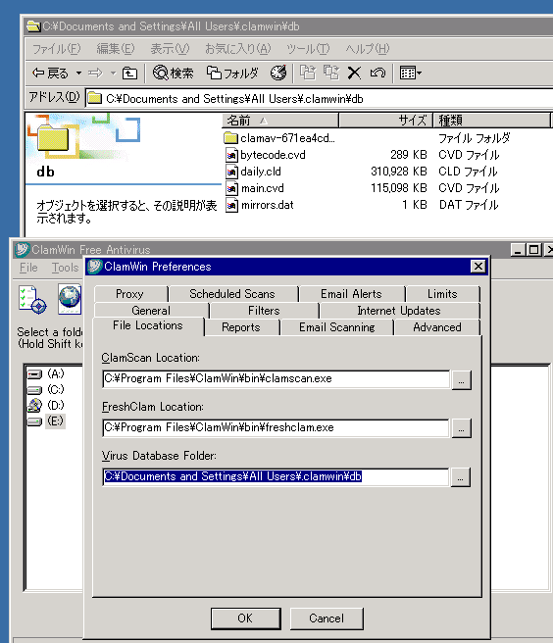Select drive (E:) in ClamWin list
This screenshot has width=553, height=643.
[45, 420]
